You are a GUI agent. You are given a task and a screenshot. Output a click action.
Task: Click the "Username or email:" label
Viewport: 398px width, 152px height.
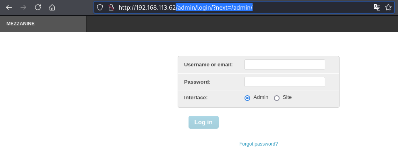point(208,65)
